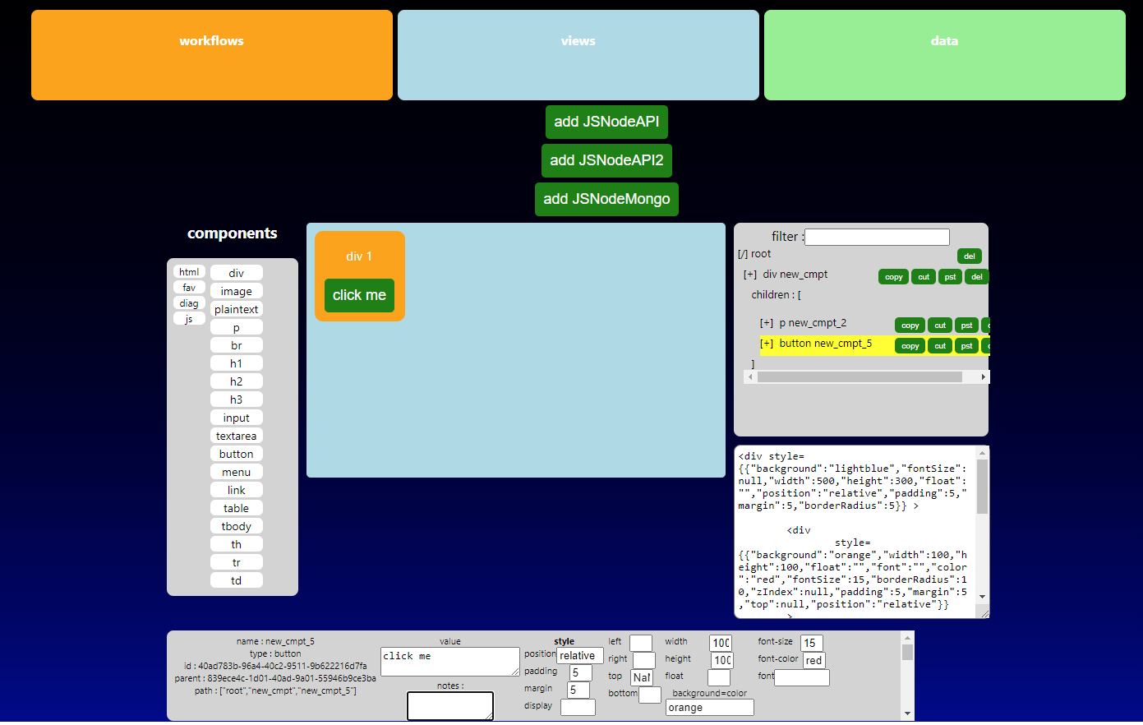Paste into the div new_cmpt node

[950, 277]
